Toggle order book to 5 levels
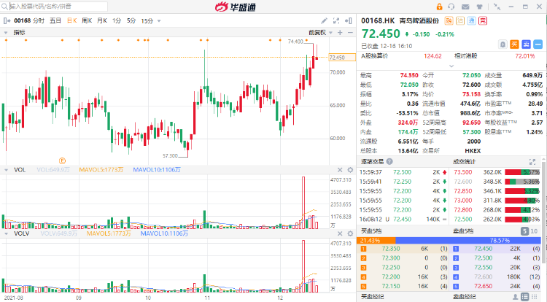Image resolution: width=547 pixels, height=302 pixels. point(524,231)
